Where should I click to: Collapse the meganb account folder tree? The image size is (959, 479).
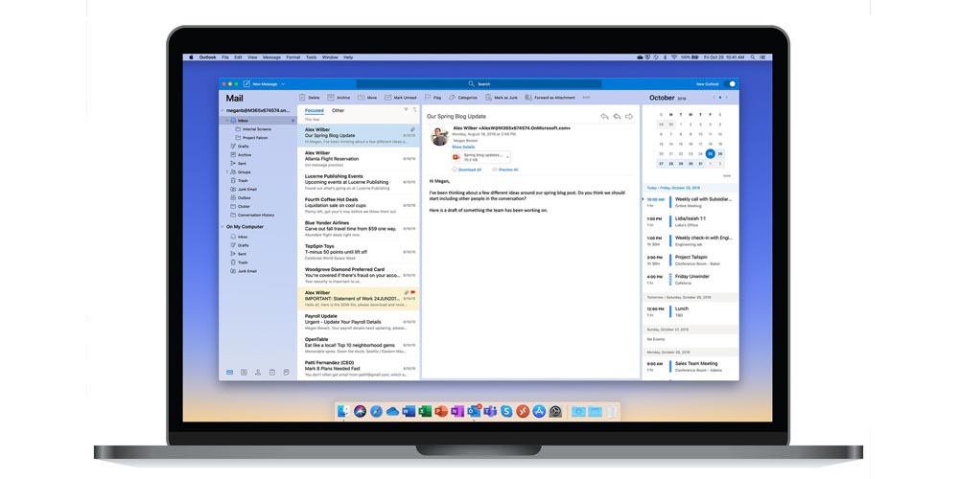pyautogui.click(x=222, y=110)
